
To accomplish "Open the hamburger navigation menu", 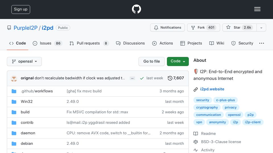I will (257, 9).
